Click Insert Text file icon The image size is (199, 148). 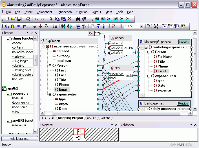click(26, 26)
